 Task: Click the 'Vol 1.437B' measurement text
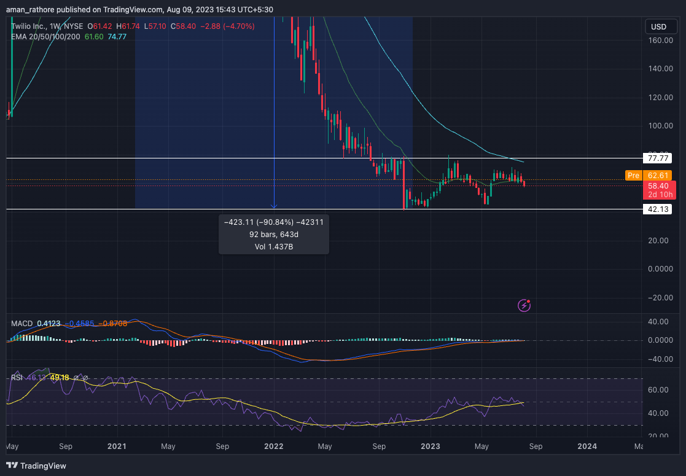(274, 247)
